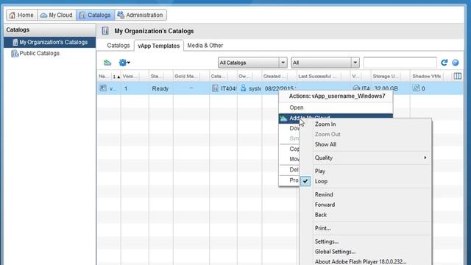Image resolution: width=471 pixels, height=265 pixels.
Task: Choose Forward in Flash menu
Action: coord(325,205)
